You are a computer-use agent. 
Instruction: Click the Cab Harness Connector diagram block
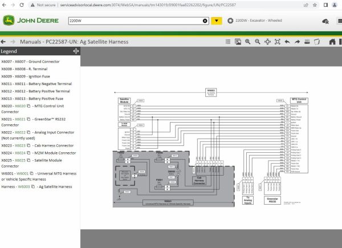(199, 181)
